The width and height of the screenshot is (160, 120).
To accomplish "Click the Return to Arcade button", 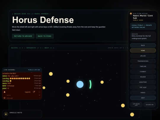I will tap(23, 36).
